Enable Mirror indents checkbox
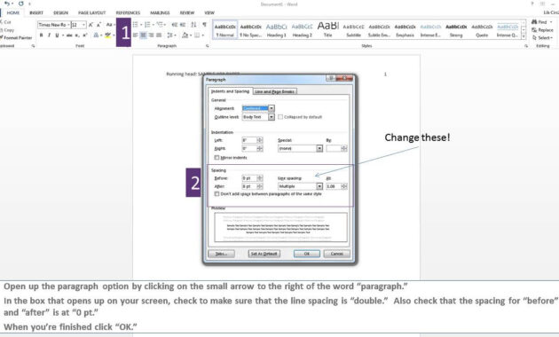Viewport: 559px width, 337px height. tap(217, 158)
